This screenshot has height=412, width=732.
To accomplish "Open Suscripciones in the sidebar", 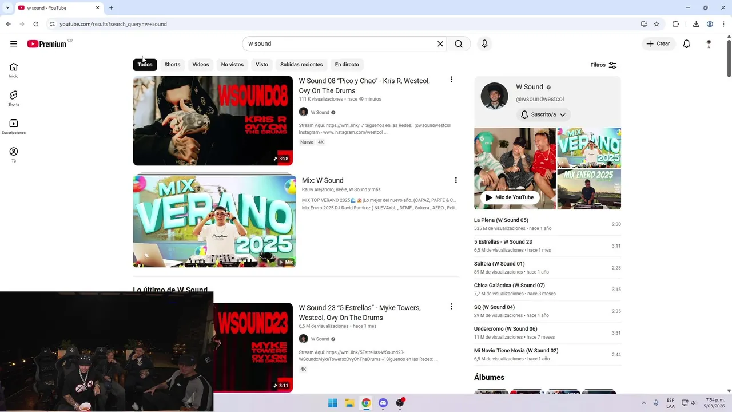I will point(14,126).
